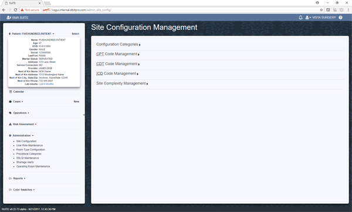This screenshot has width=352, height=212.
Task: Open the notifications bell icon
Action: (300, 18)
